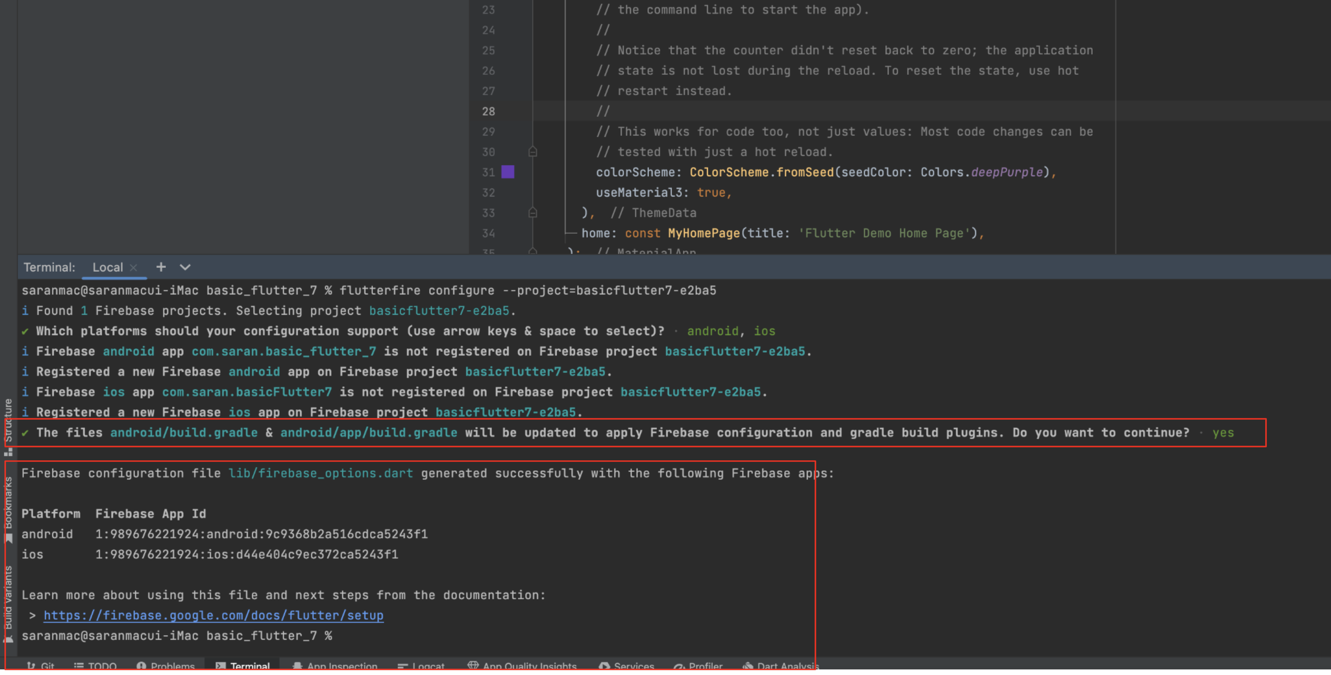This screenshot has width=1331, height=675.
Task: Open the Profiler tool window
Action: [x=699, y=666]
